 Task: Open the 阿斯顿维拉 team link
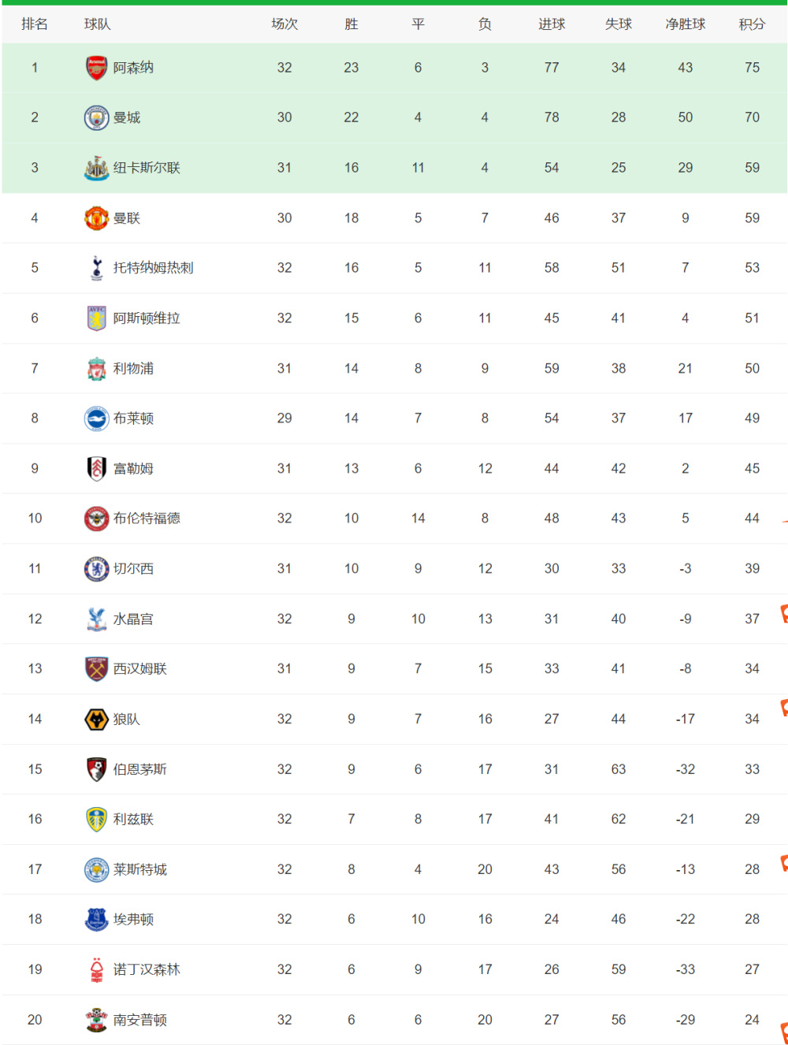(147, 318)
